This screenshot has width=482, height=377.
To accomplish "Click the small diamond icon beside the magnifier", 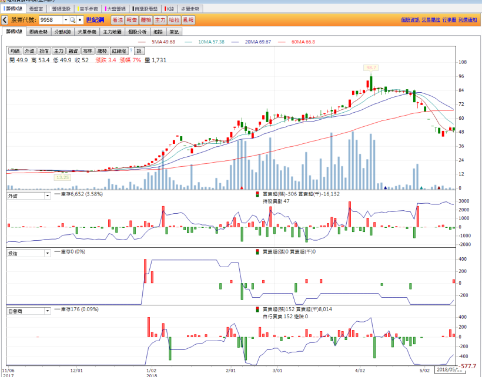I will [80, 20].
